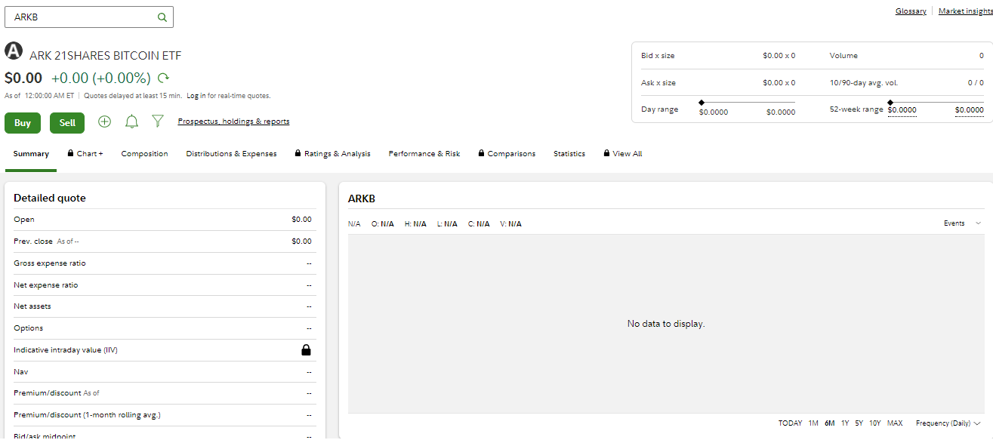Click the green Buy button
Image resolution: width=993 pixels, height=440 pixels.
[x=23, y=123]
